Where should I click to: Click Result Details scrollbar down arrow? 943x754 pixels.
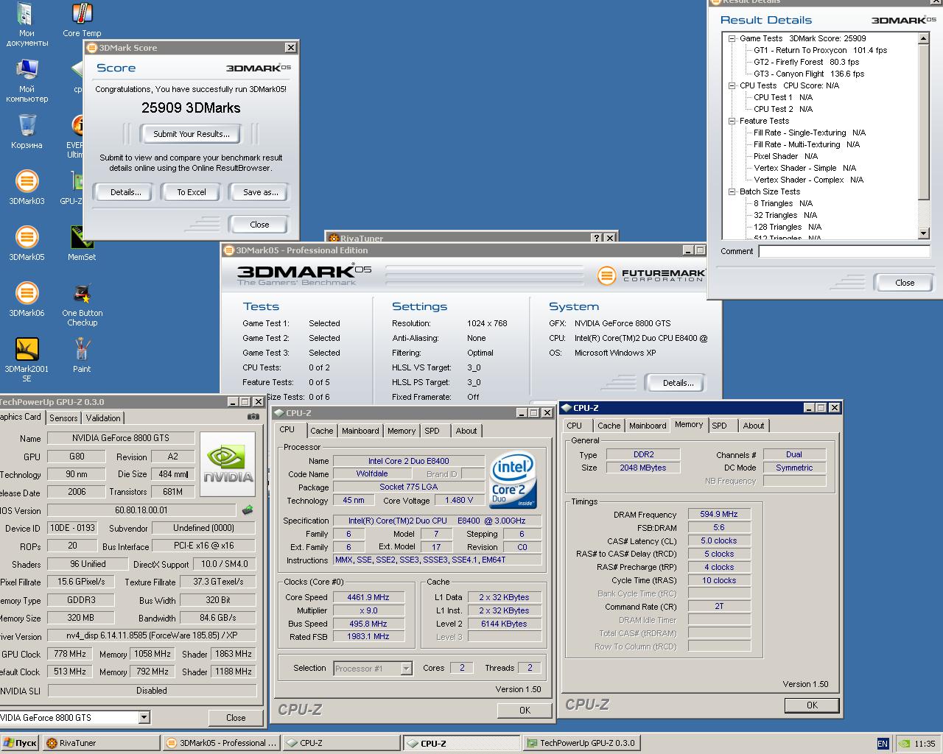[924, 233]
